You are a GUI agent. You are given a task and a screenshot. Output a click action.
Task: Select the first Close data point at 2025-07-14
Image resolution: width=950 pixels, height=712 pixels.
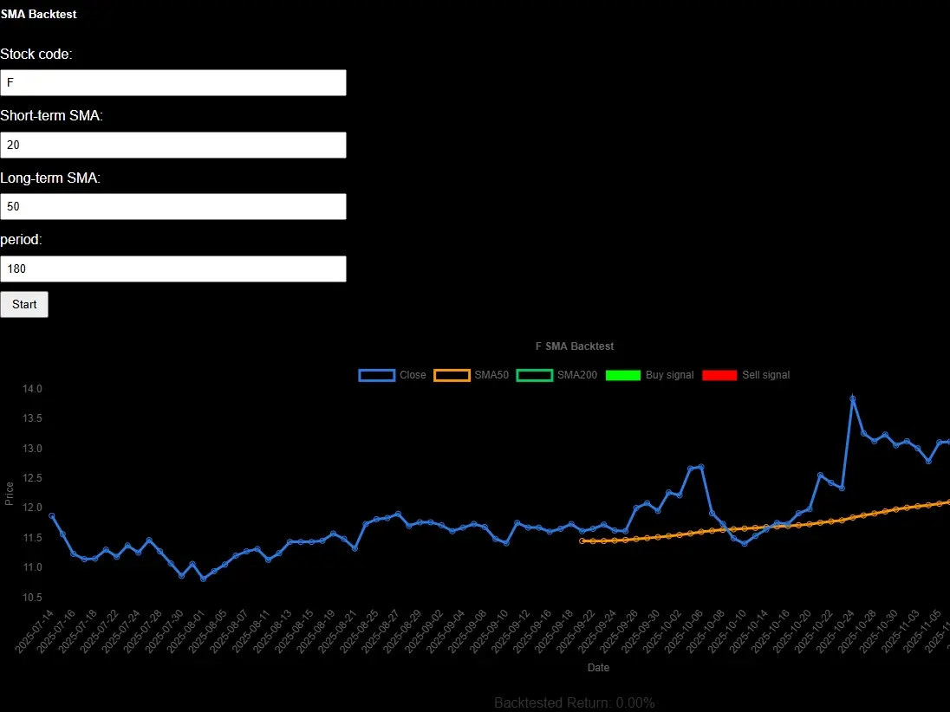pyautogui.click(x=52, y=516)
